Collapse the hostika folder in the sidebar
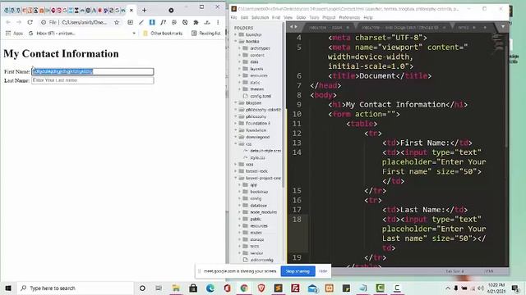Viewport: 526px width, 295px height. click(236, 42)
